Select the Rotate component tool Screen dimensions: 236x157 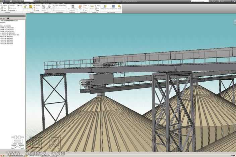click(37, 10)
